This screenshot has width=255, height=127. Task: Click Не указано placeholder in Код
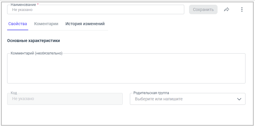click(23, 99)
